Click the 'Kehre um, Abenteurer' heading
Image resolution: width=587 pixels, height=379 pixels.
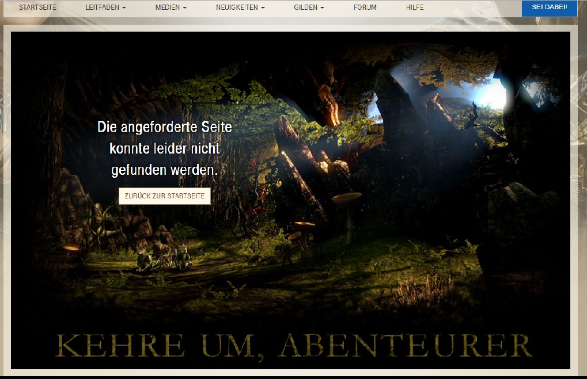[294, 346]
